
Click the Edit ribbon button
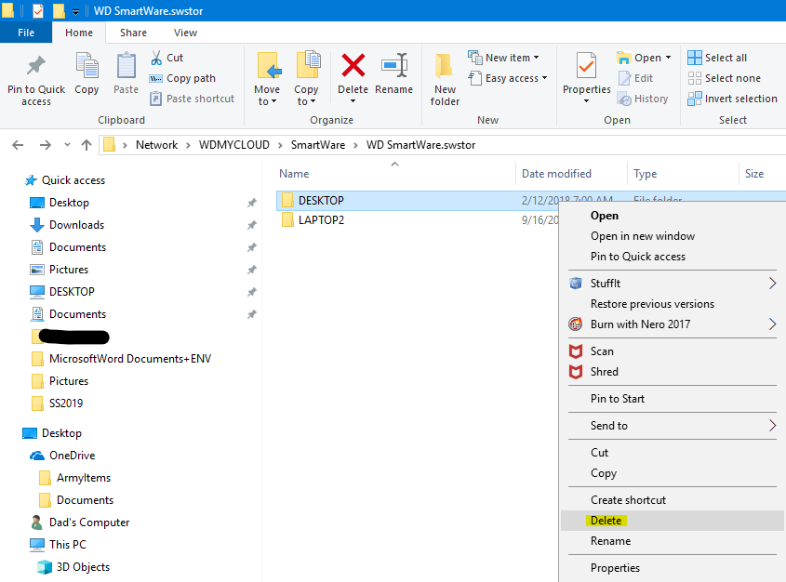click(635, 78)
